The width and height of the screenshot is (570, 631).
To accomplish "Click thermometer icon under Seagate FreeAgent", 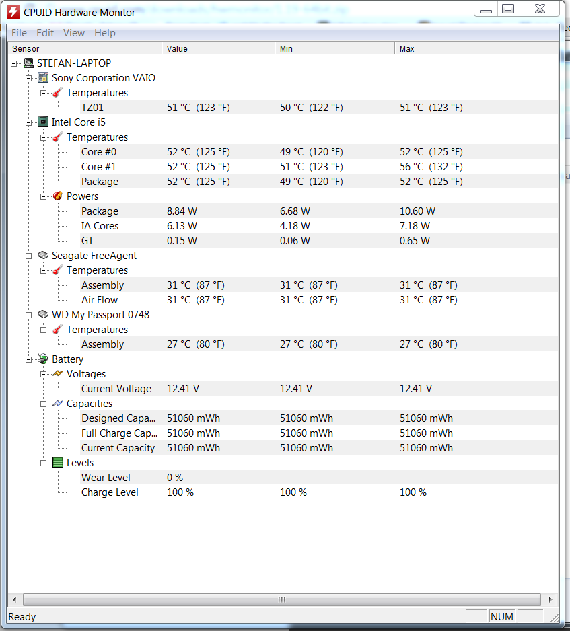I will [x=58, y=270].
